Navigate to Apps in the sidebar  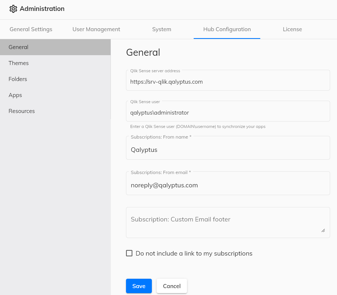15,95
